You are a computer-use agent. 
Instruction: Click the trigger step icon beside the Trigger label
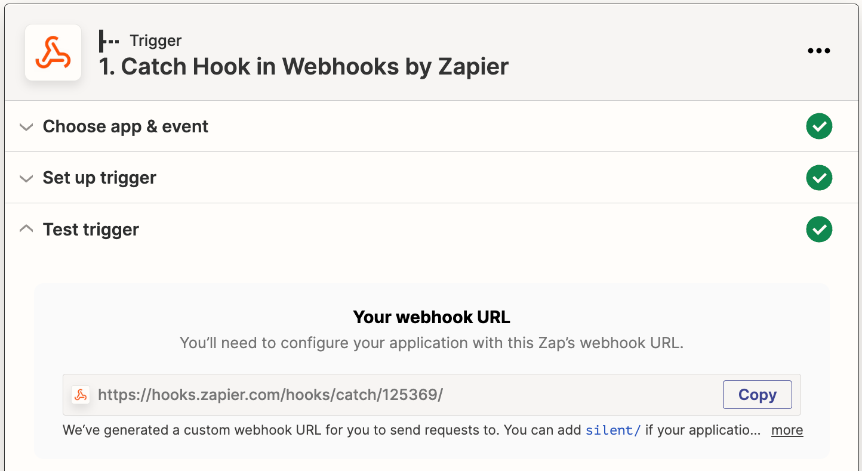(x=109, y=41)
